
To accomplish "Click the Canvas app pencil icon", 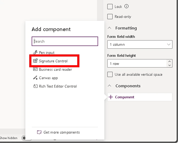I will pyautogui.click(x=35, y=78).
